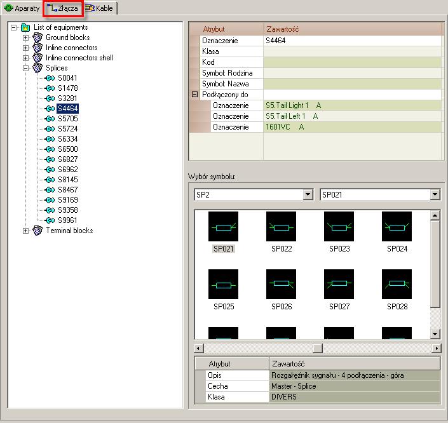Click the splice icon next to S3281
448x423 pixels.
coord(50,98)
